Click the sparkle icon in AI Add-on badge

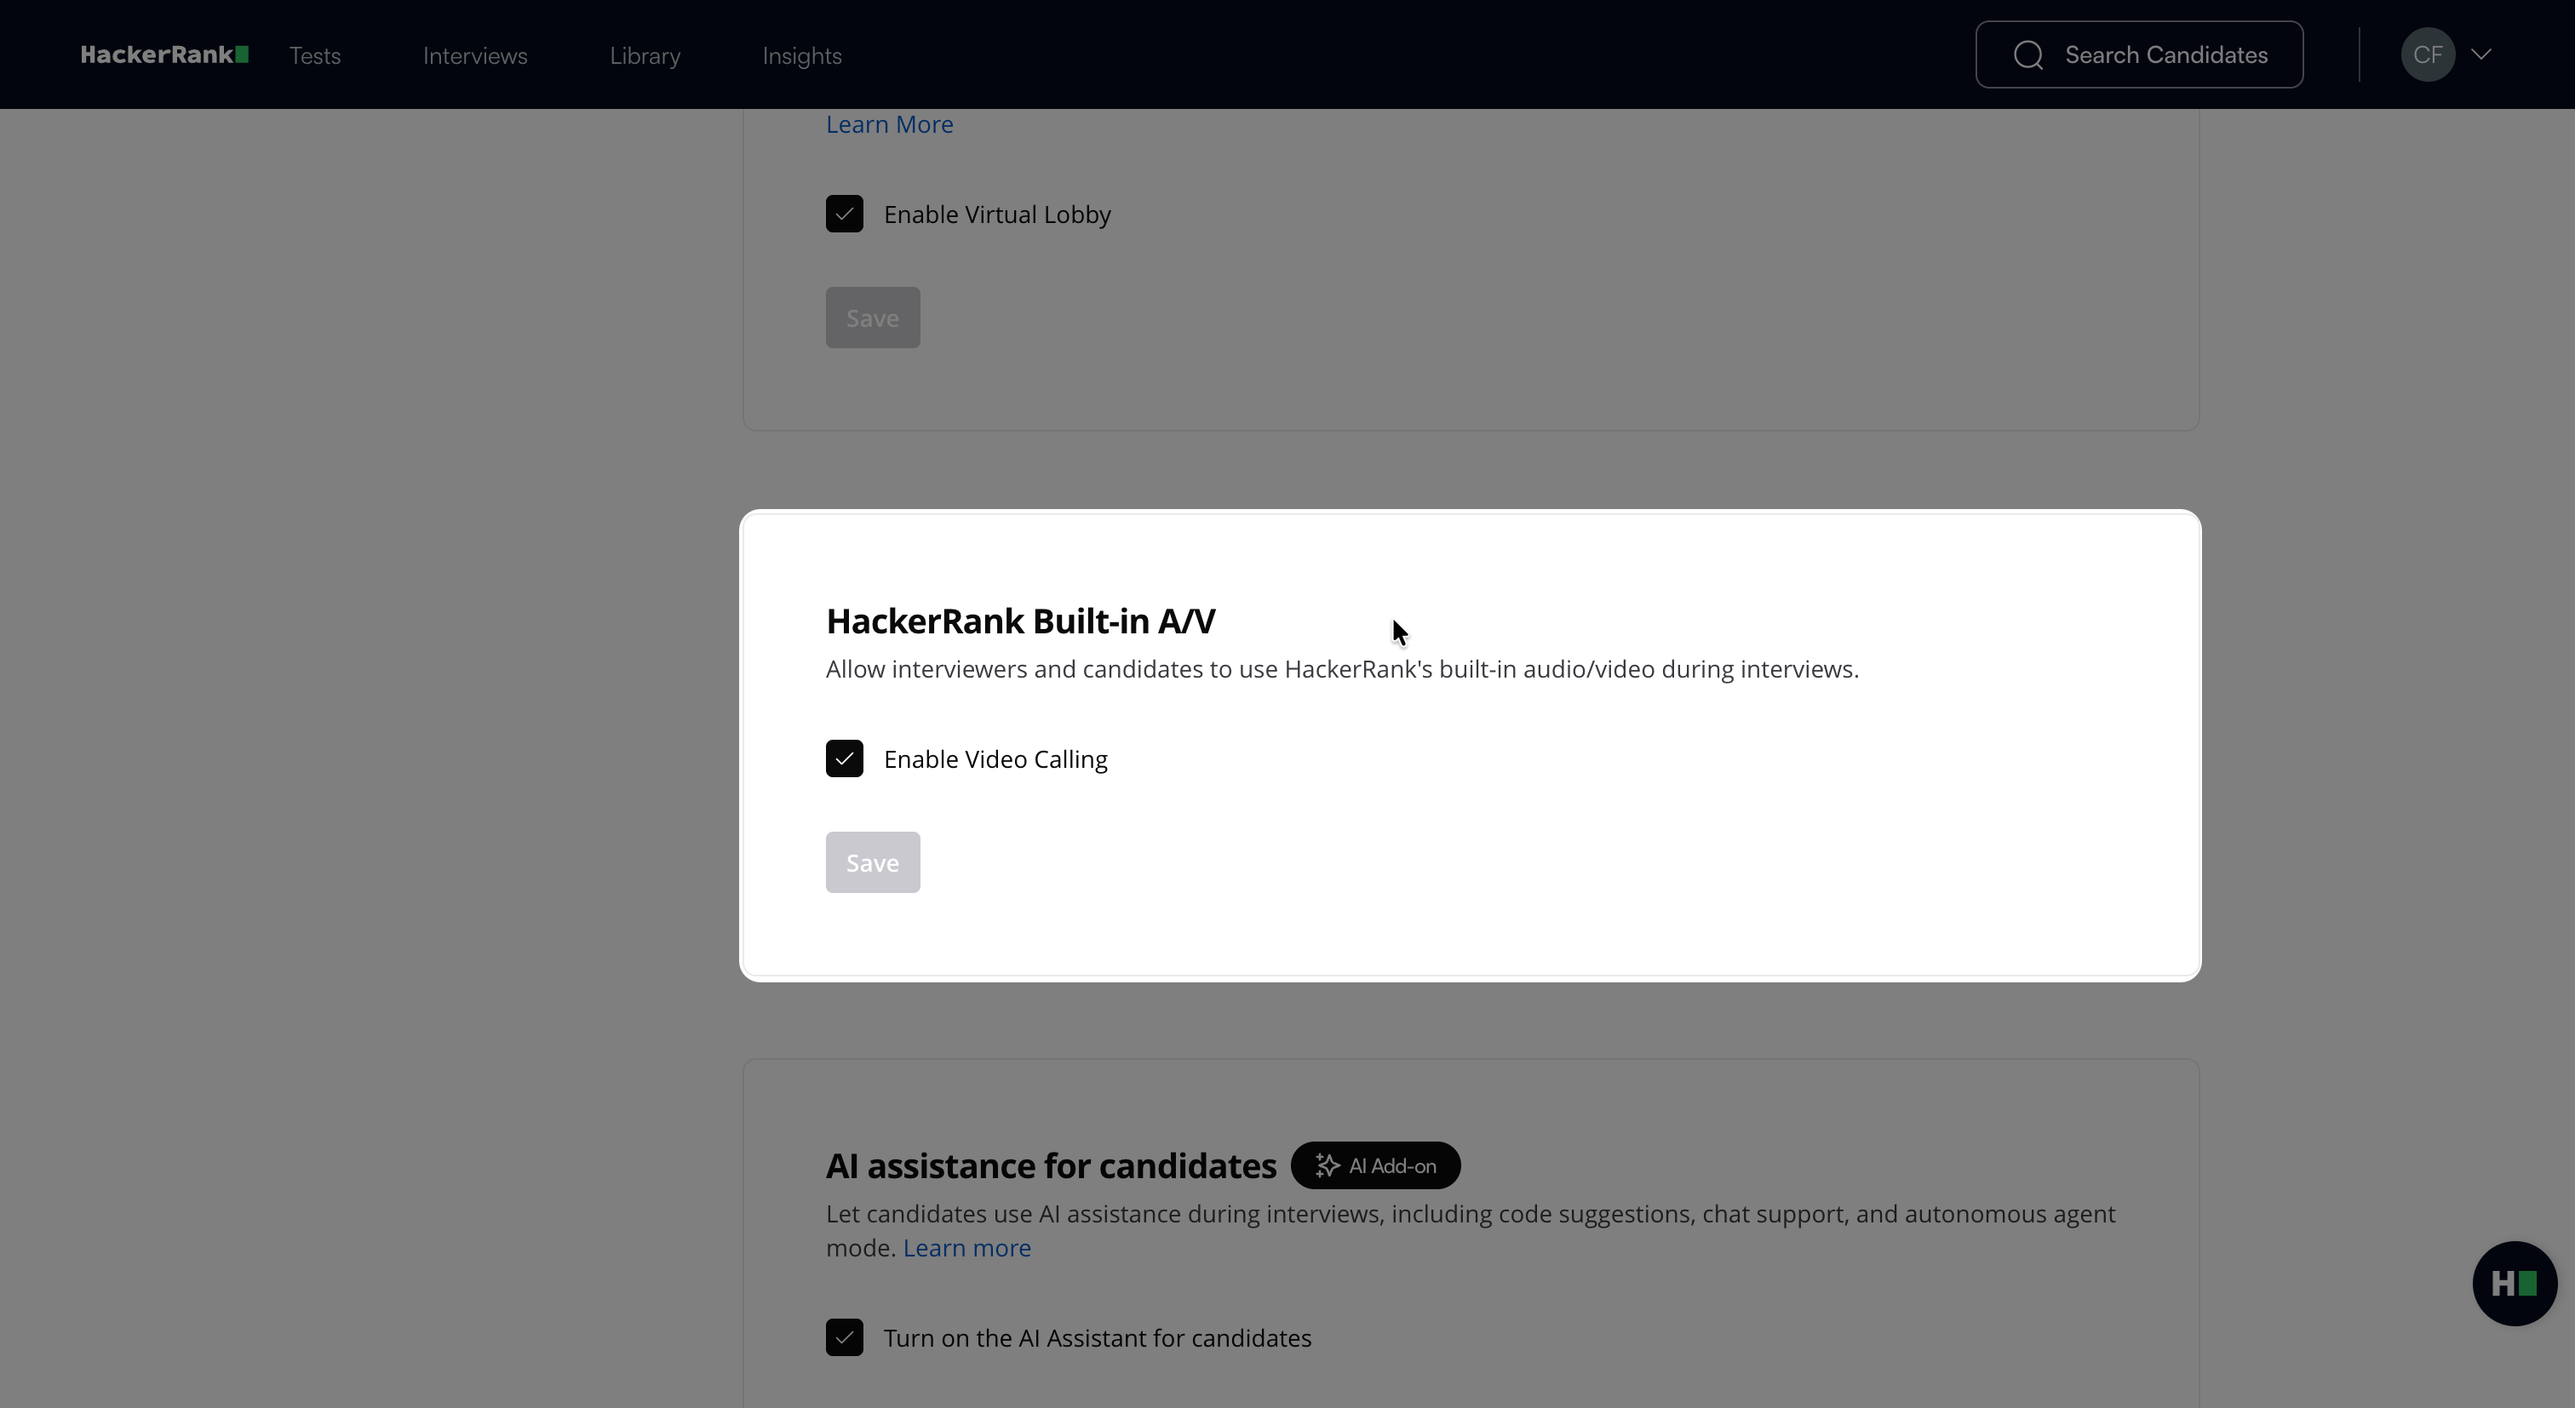click(1327, 1165)
